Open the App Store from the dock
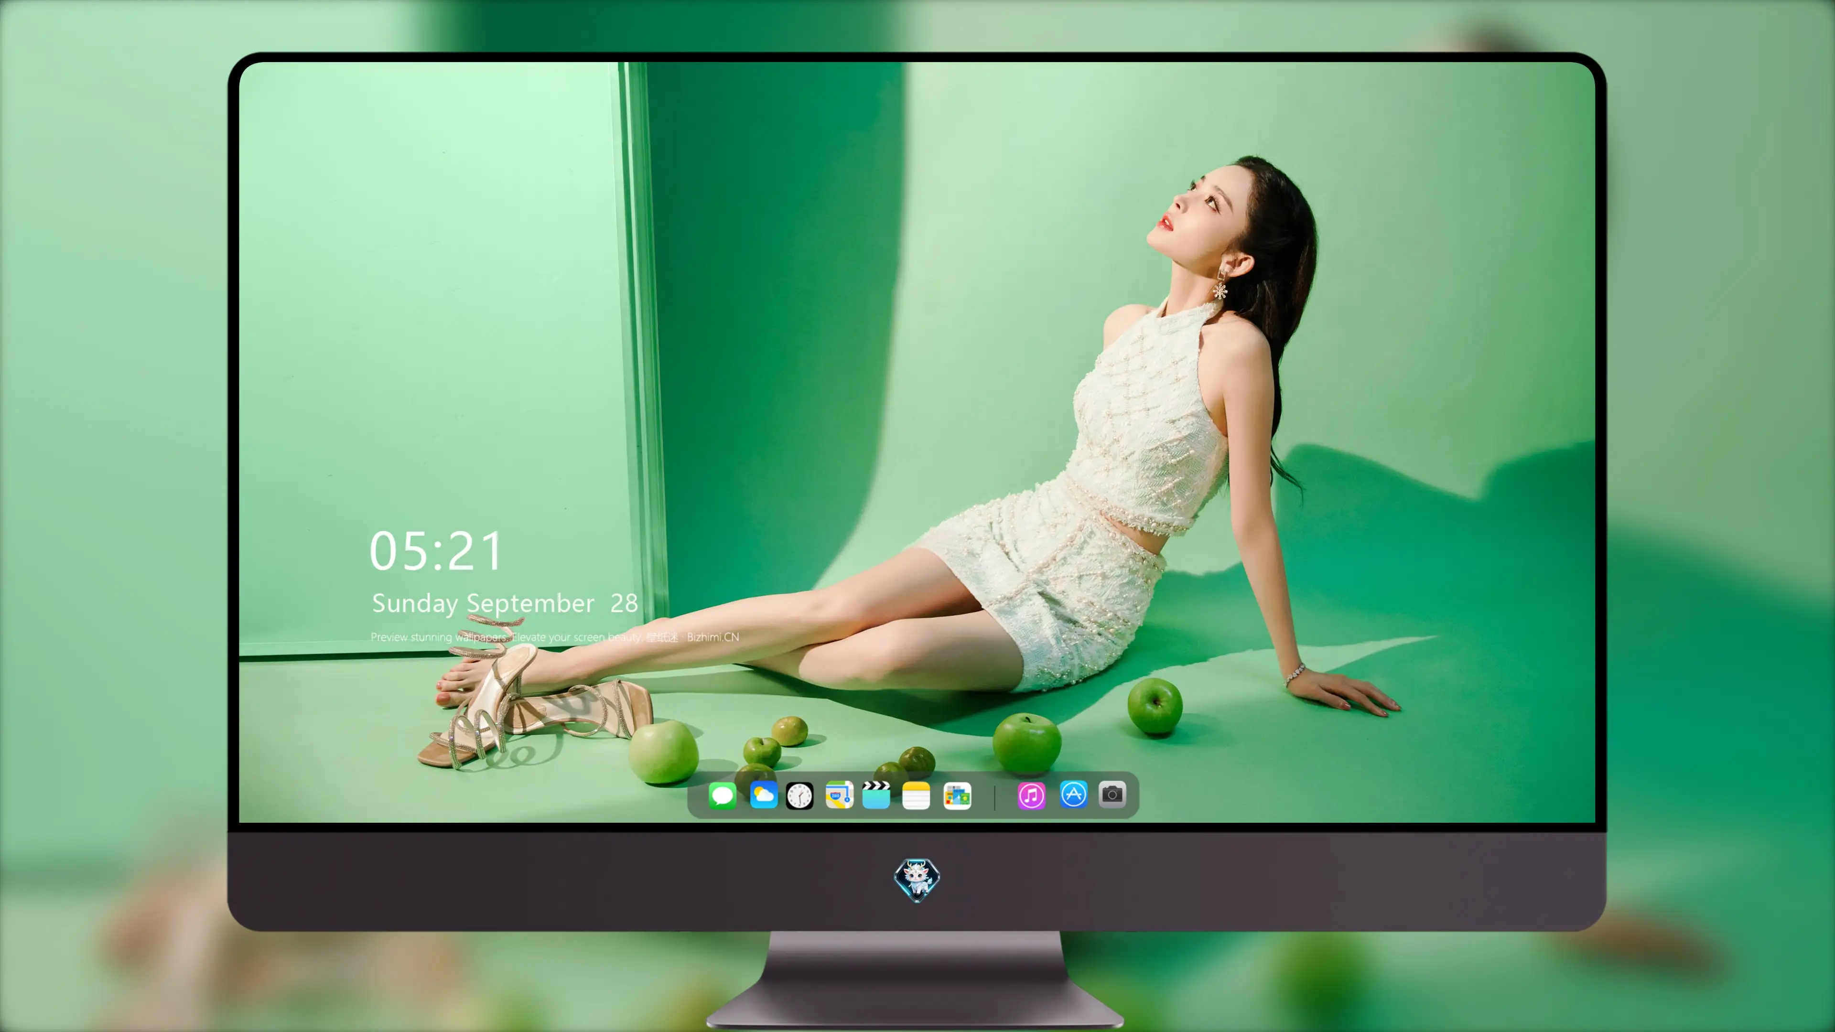This screenshot has height=1032, width=1835. pyautogui.click(x=1073, y=795)
